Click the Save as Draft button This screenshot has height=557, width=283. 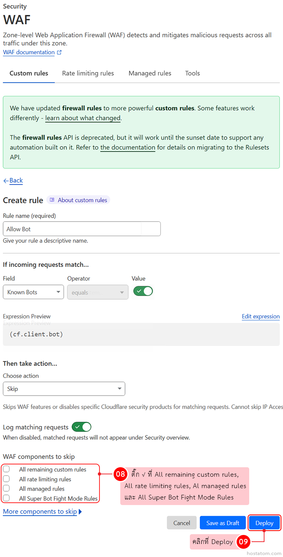click(x=222, y=523)
